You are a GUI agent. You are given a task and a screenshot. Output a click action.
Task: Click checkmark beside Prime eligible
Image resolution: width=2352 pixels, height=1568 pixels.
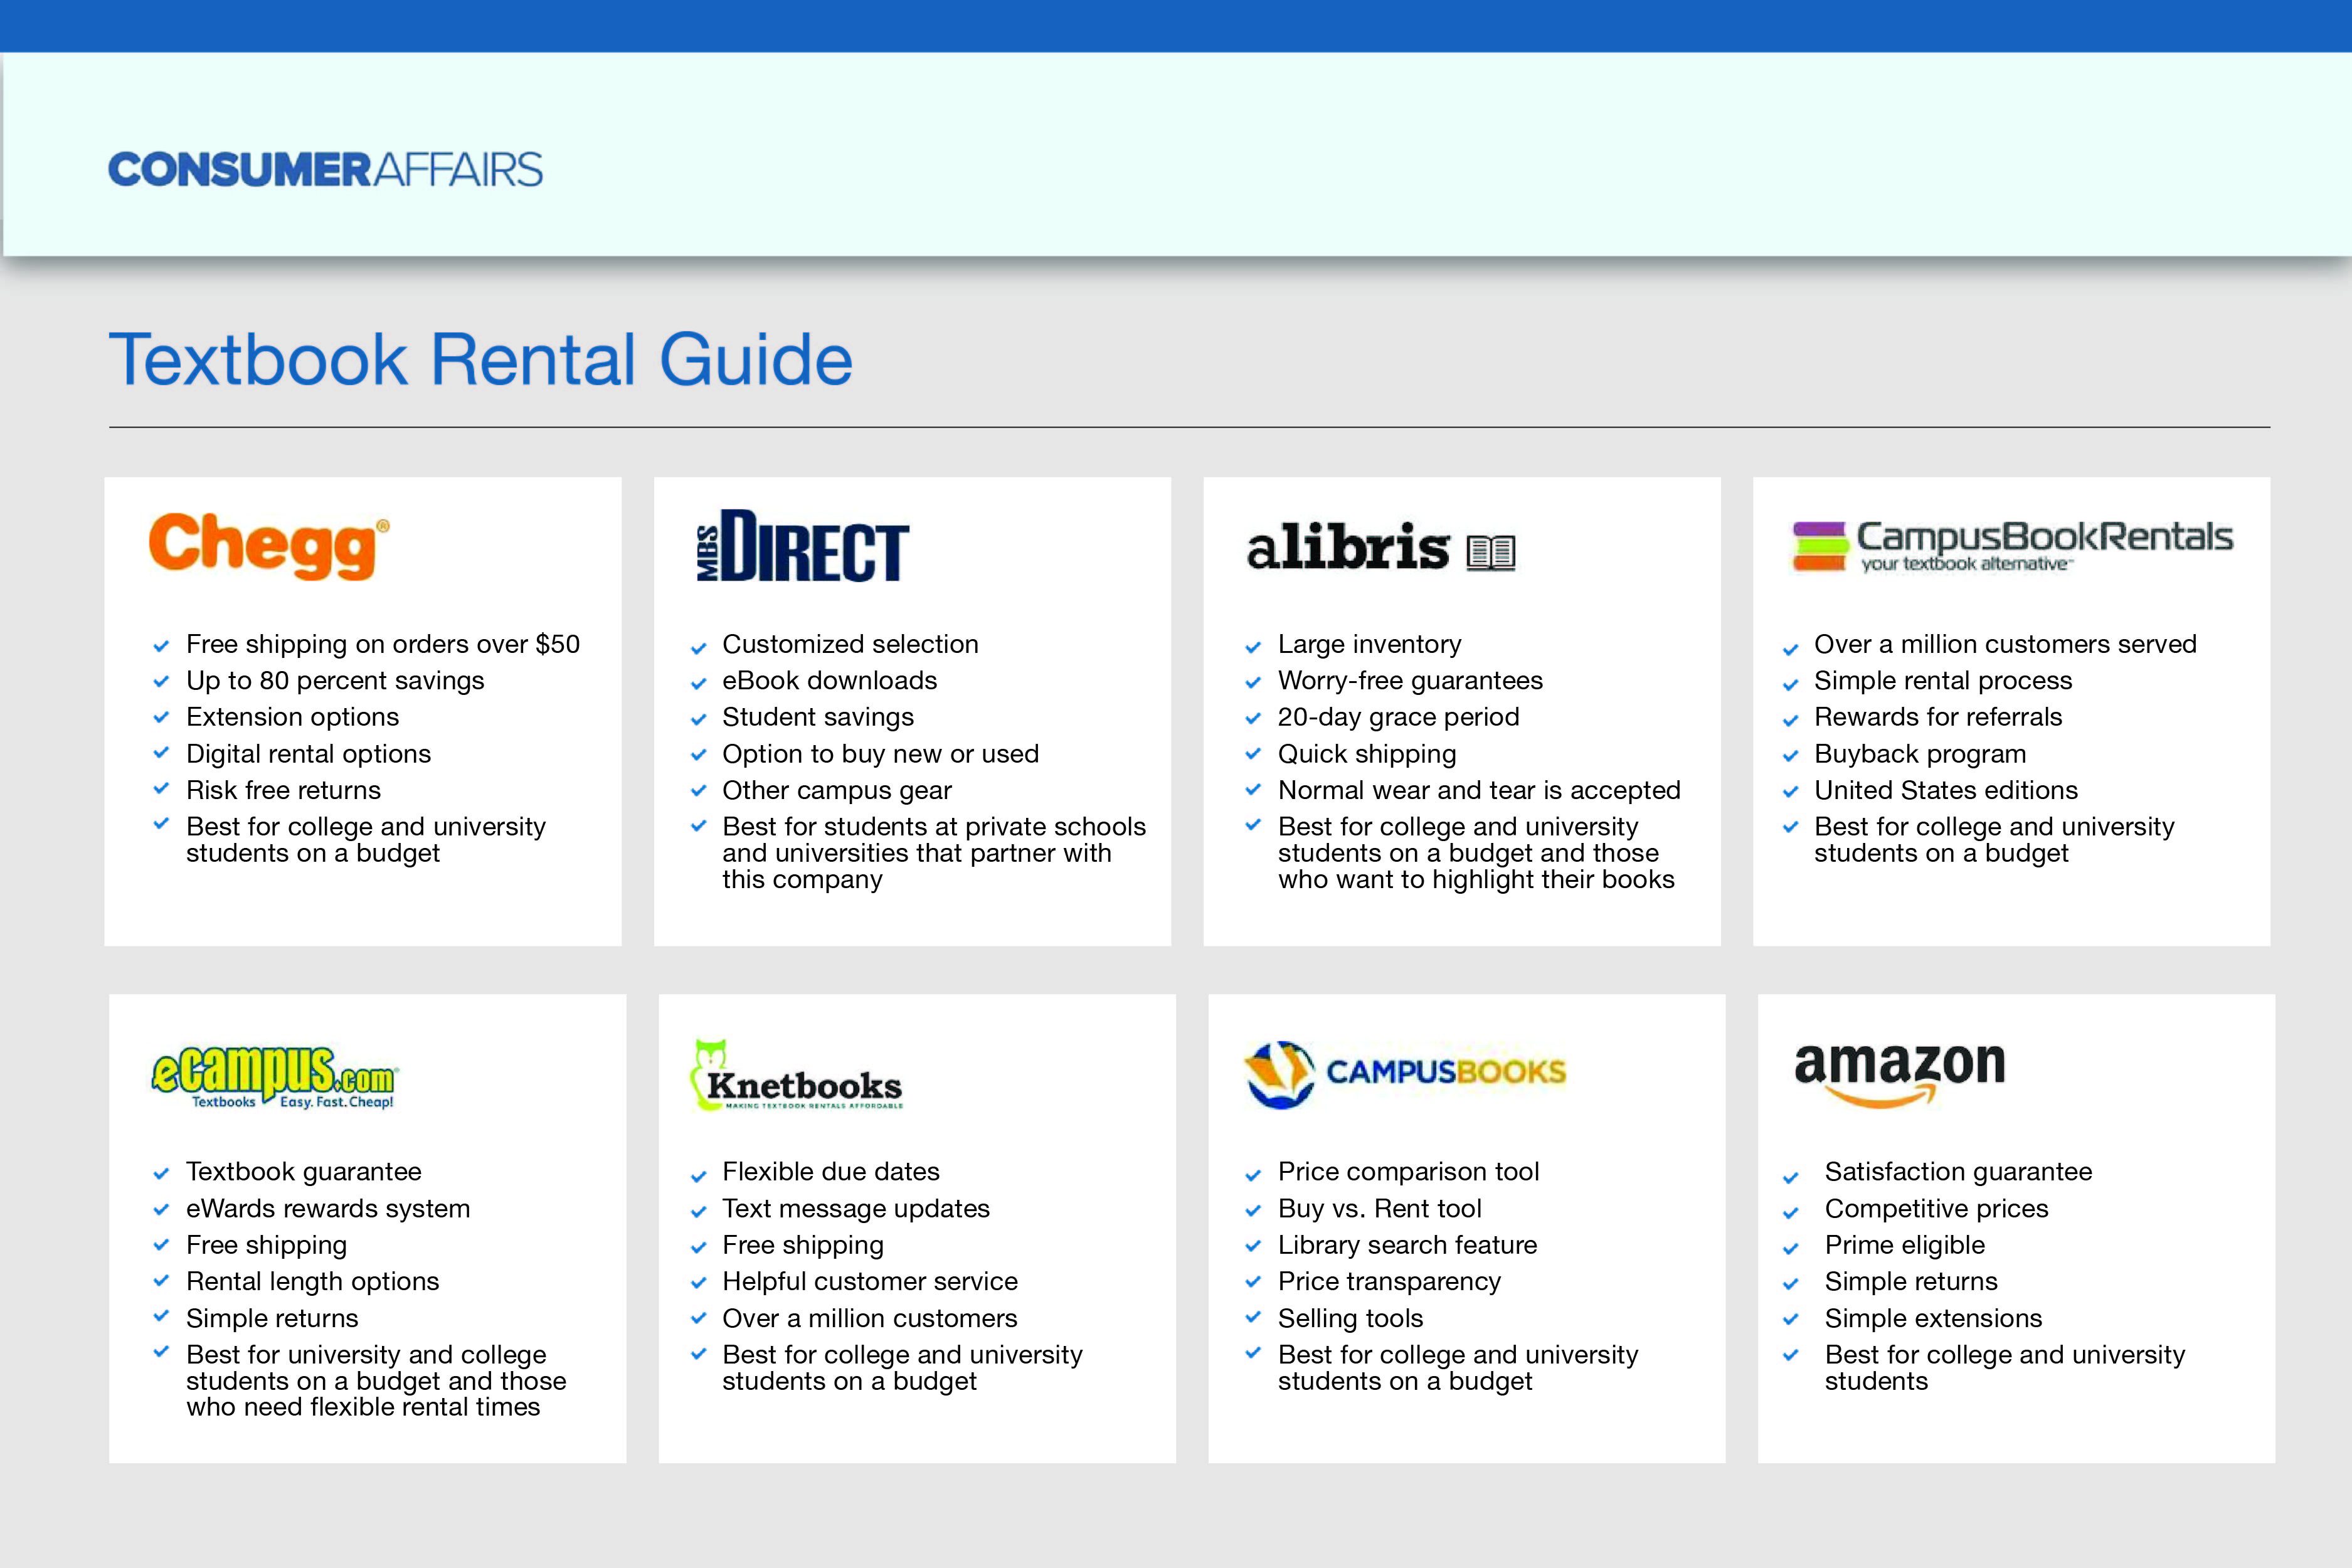click(1791, 1248)
